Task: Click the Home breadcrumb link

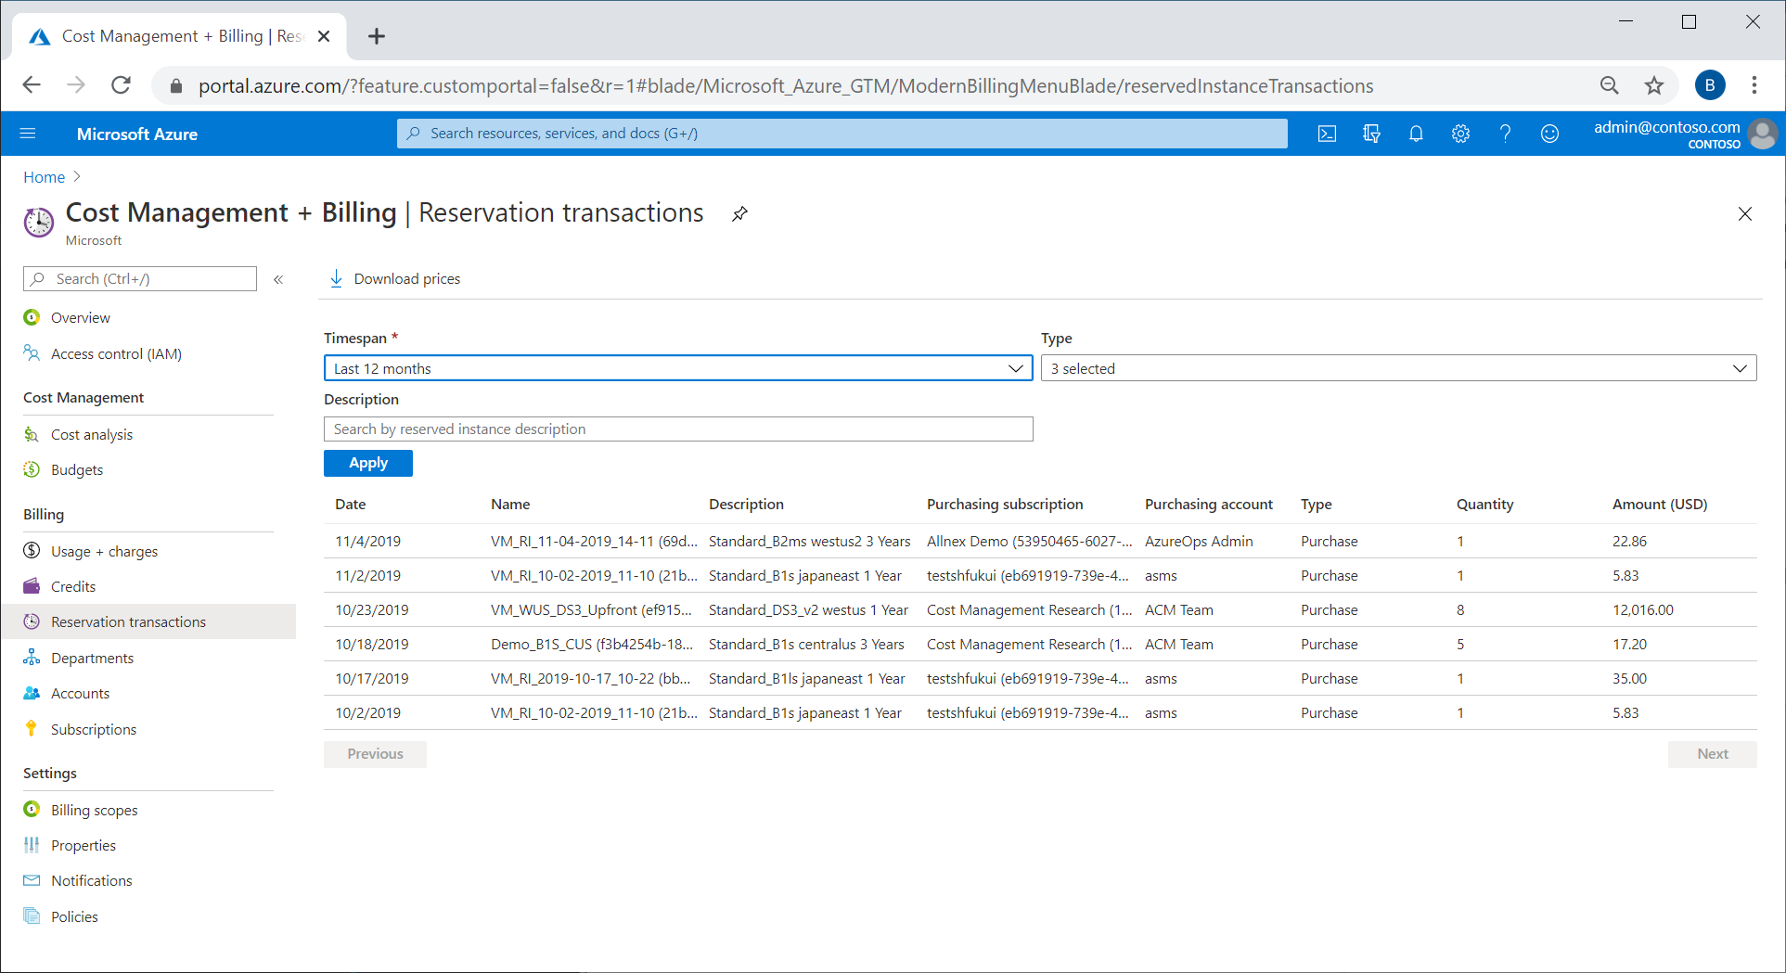Action: pyautogui.click(x=44, y=177)
